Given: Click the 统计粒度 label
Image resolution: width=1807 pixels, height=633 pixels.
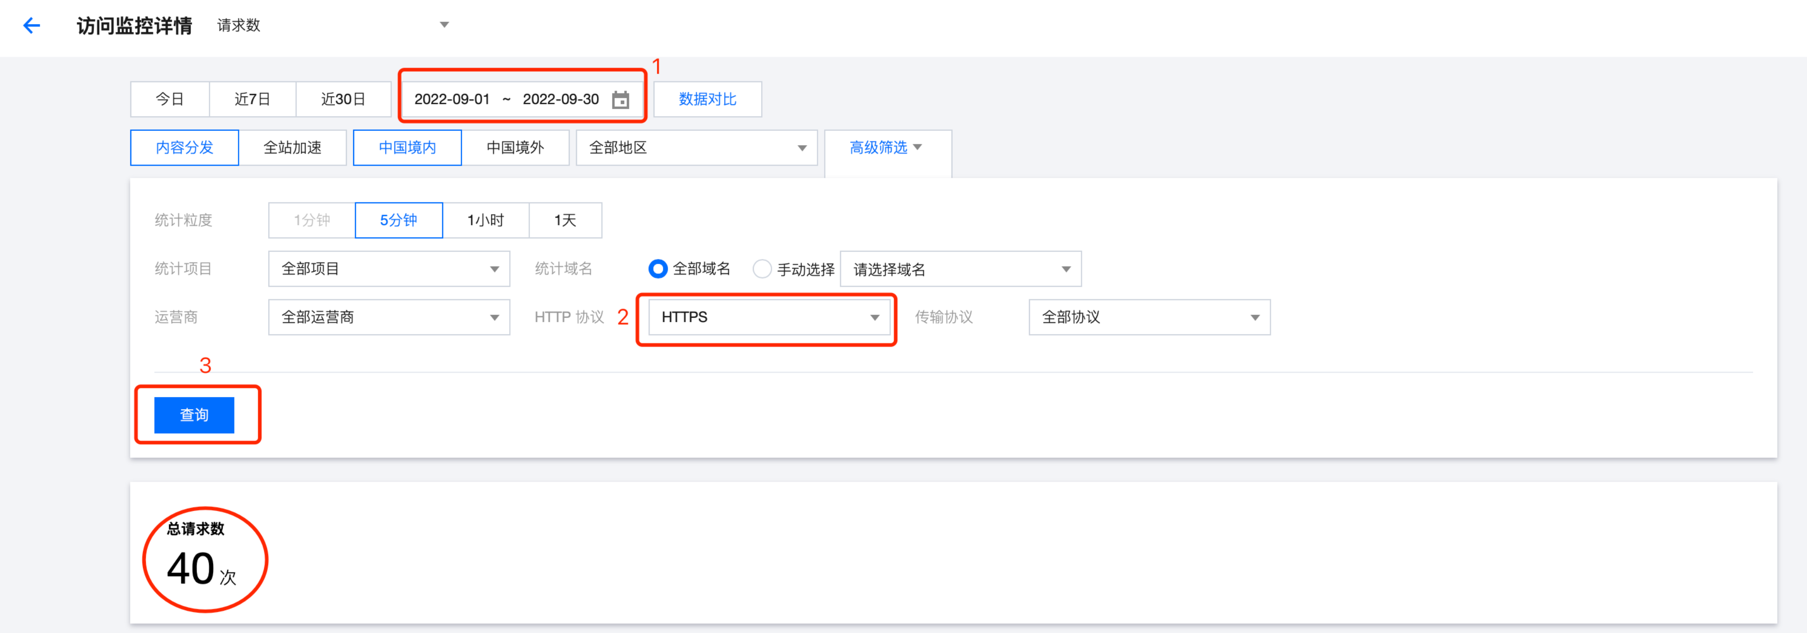Looking at the screenshot, I should (183, 221).
